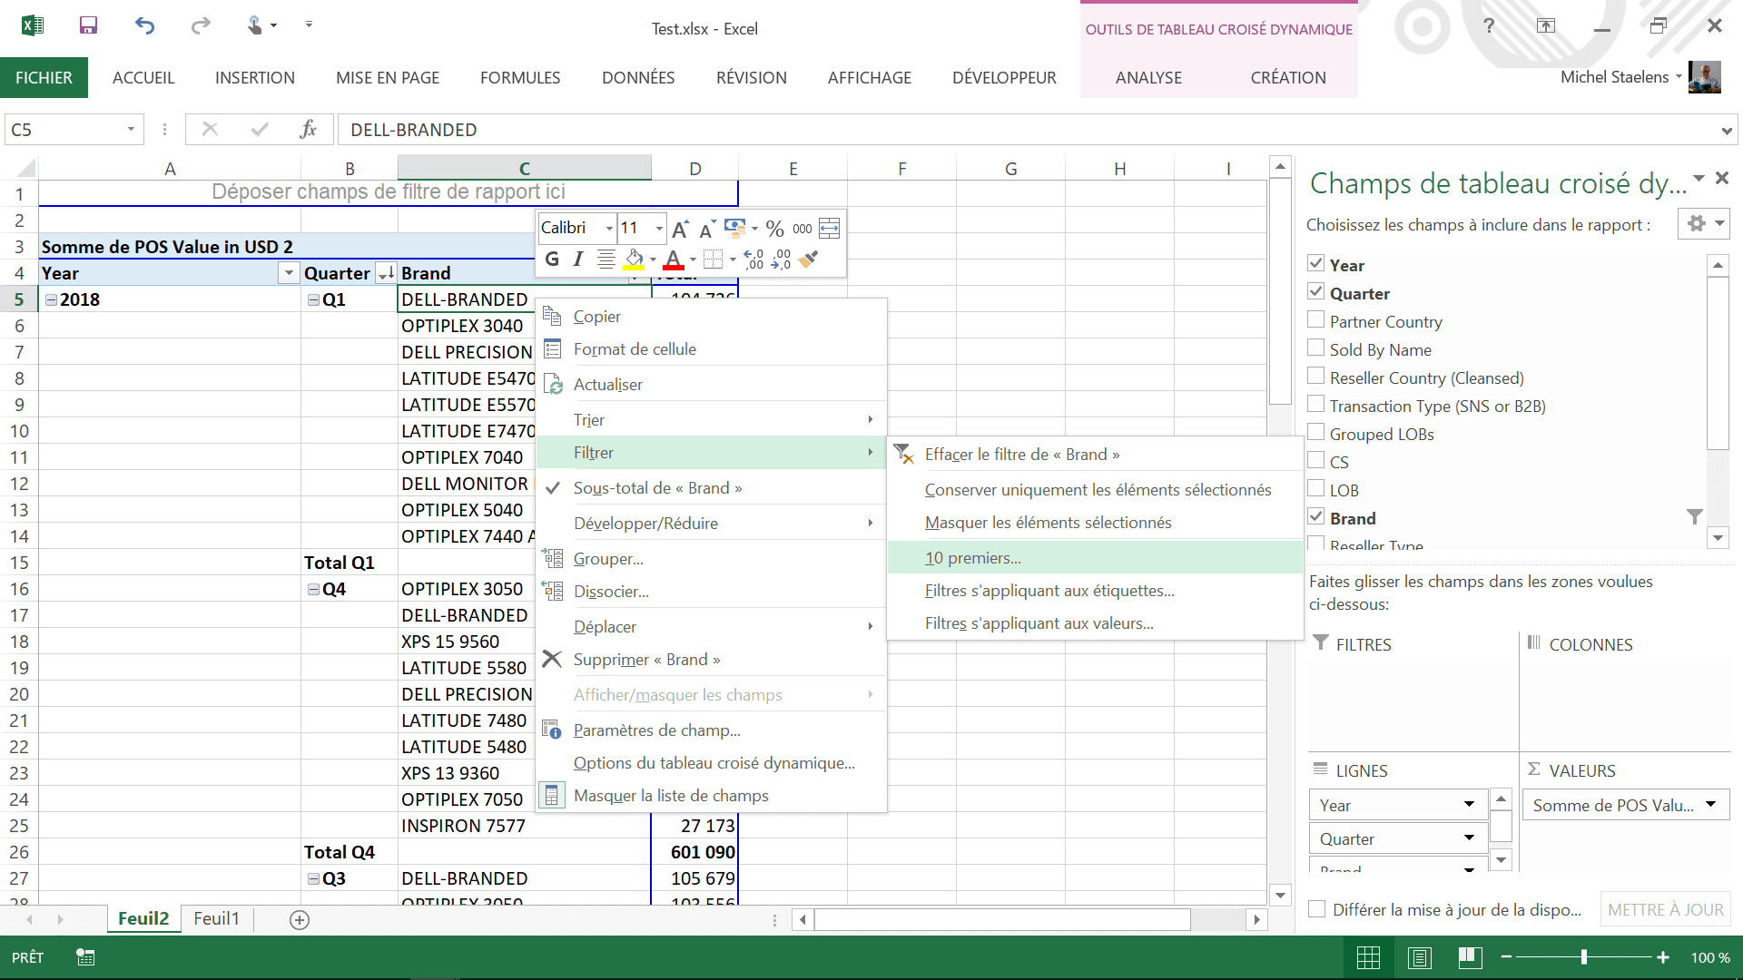This screenshot has height=980, width=1743.
Task: Click the add new sheet plus icon
Action: tap(300, 919)
